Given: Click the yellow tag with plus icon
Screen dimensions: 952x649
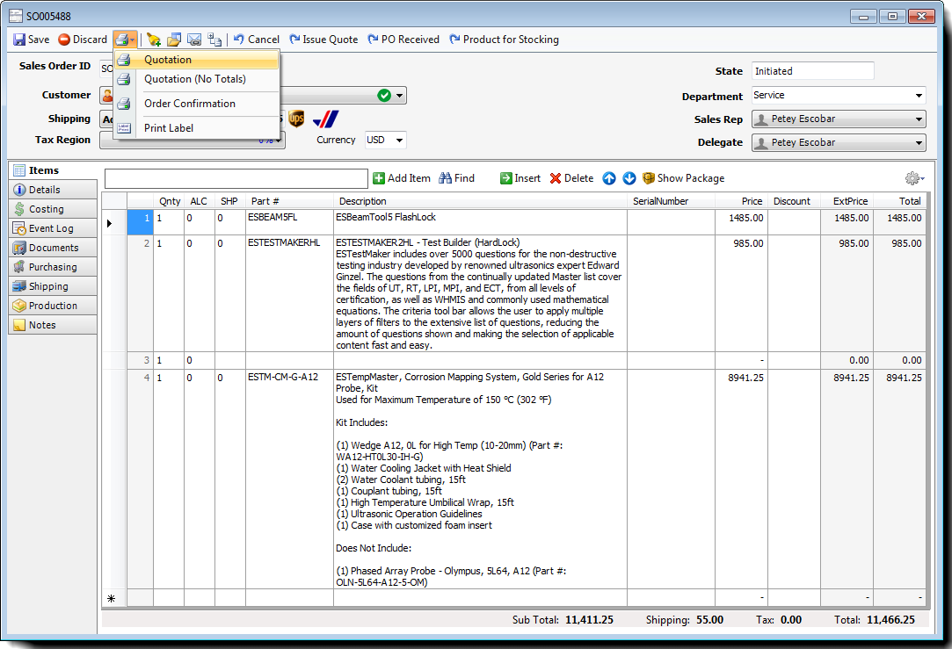Looking at the screenshot, I should point(154,40).
